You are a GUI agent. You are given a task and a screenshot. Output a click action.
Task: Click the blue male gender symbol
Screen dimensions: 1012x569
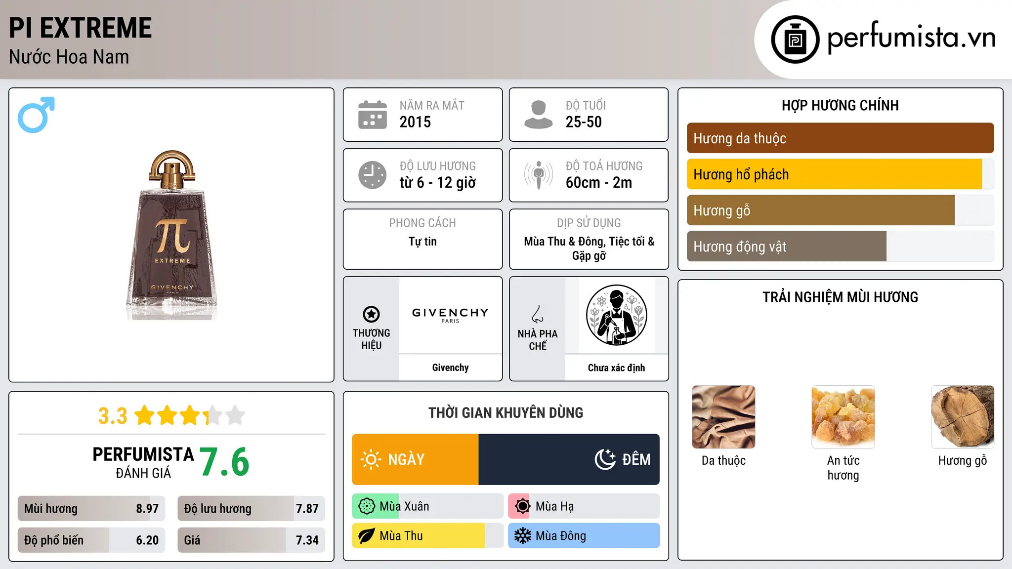pos(36,115)
